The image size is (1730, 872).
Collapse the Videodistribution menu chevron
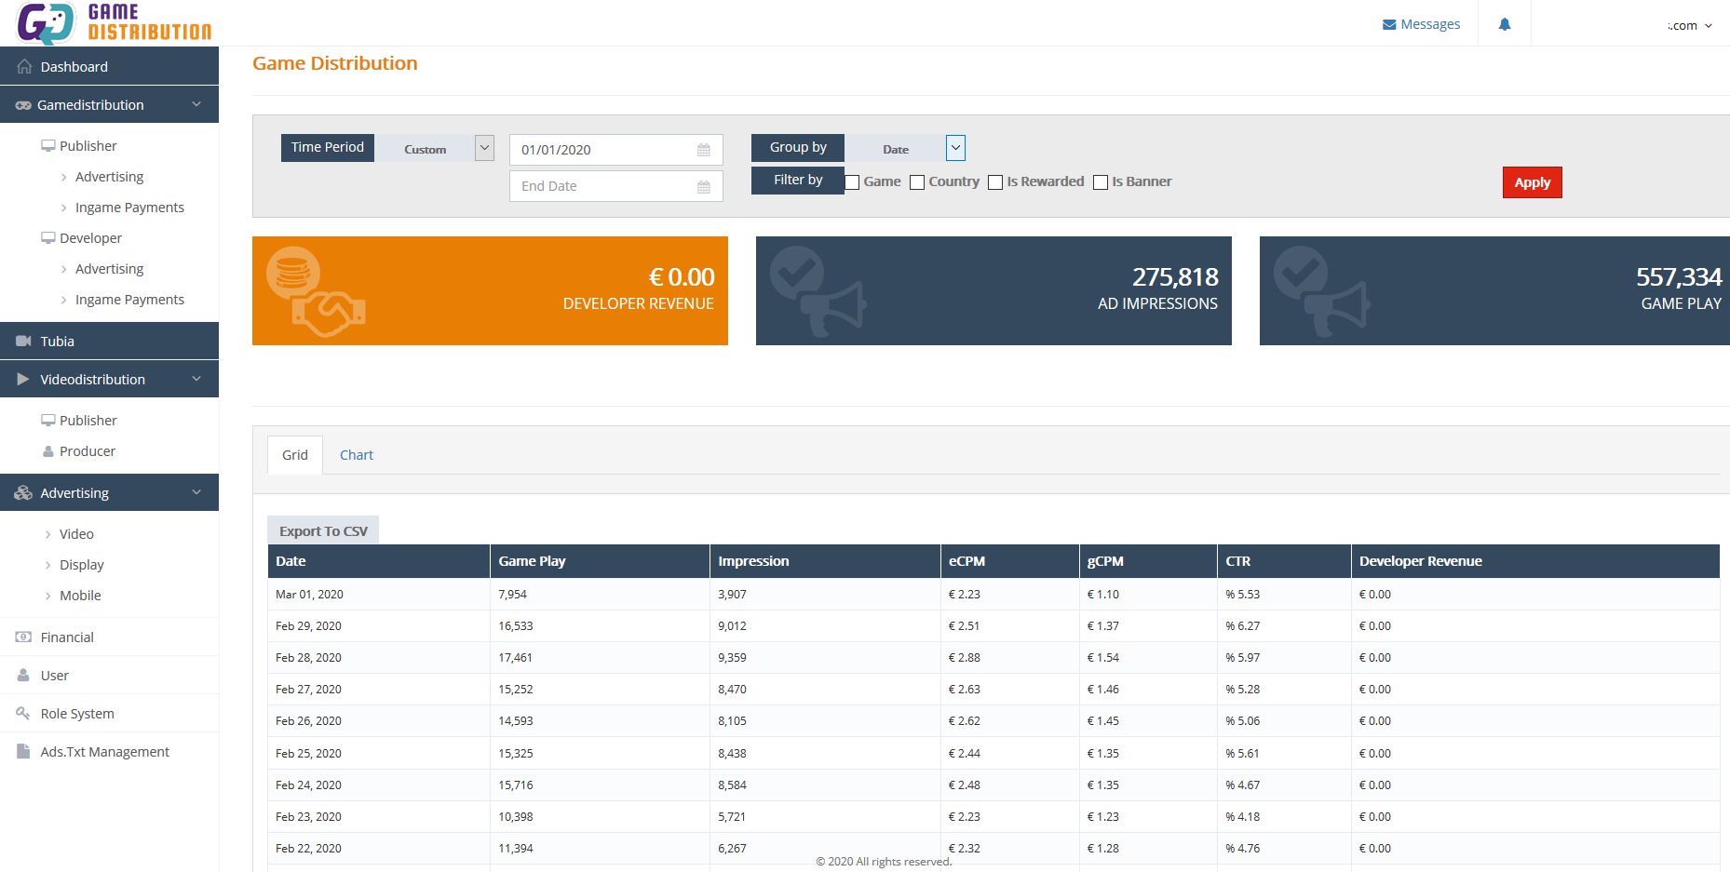coord(196,380)
